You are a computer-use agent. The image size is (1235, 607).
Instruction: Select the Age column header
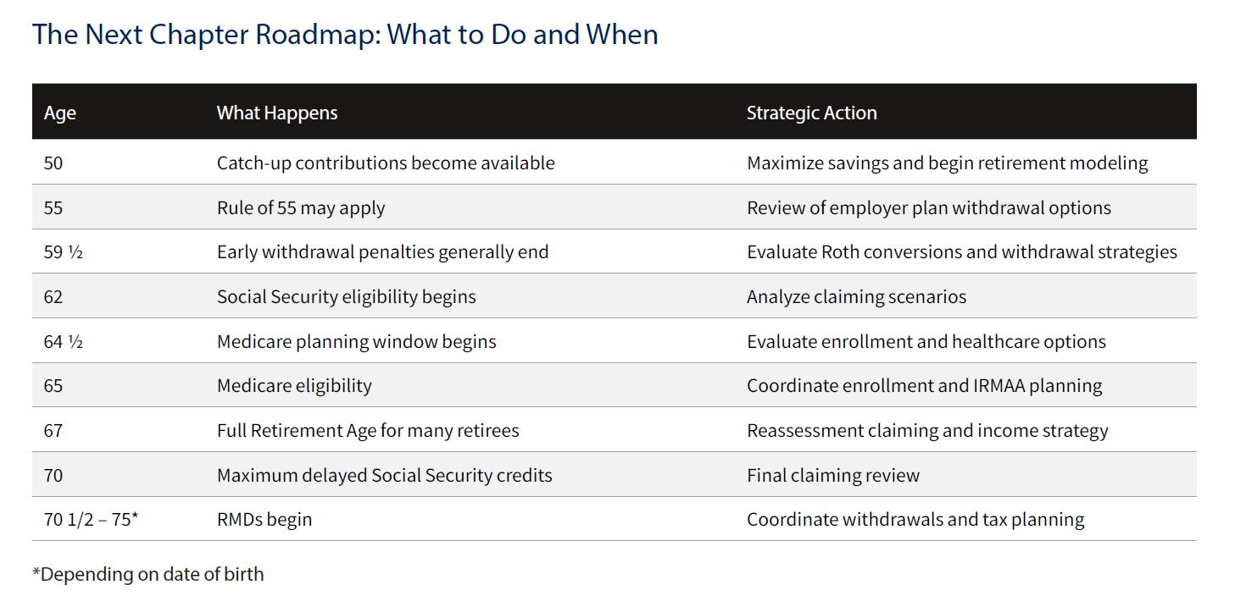[60, 113]
